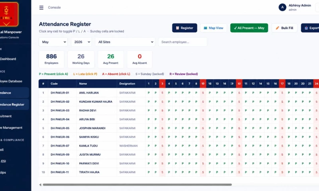Click employee name KAMLA TUDU
The height and width of the screenshot is (191, 319).
point(88,146)
